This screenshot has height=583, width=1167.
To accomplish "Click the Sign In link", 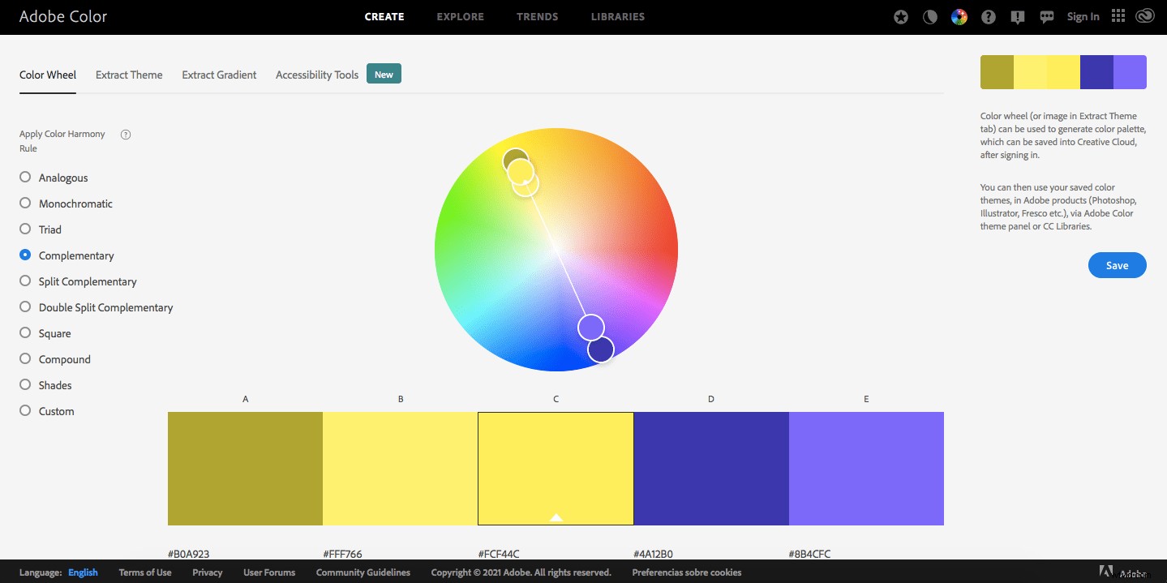I will tap(1083, 16).
